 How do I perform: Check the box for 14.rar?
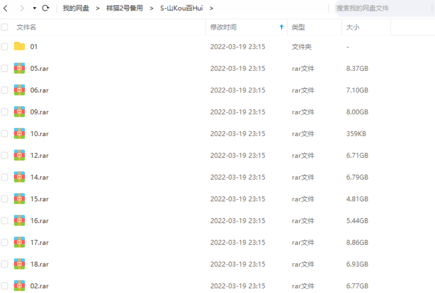click(5, 177)
